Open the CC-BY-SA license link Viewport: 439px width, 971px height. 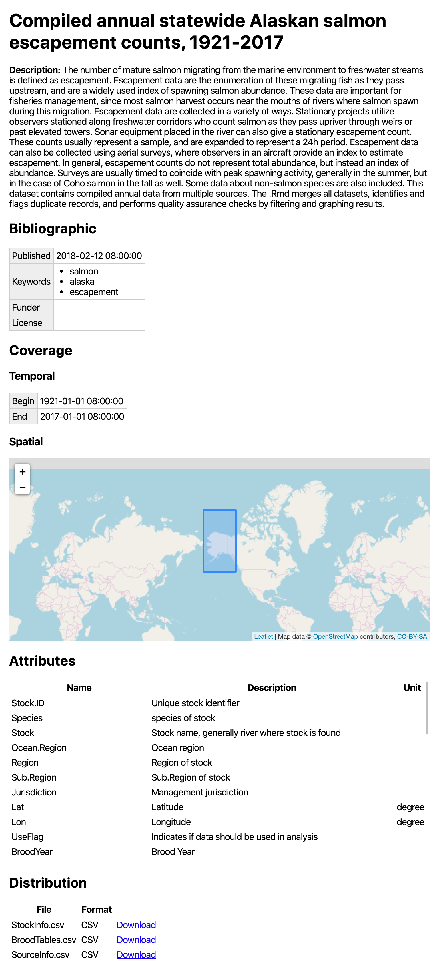pos(412,636)
